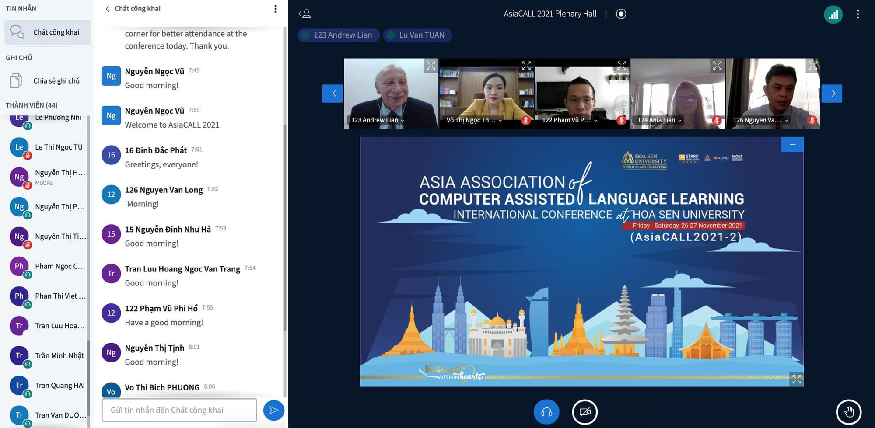Select member Tran Luu Hoa...
This screenshot has height=428, width=875.
click(x=47, y=326)
